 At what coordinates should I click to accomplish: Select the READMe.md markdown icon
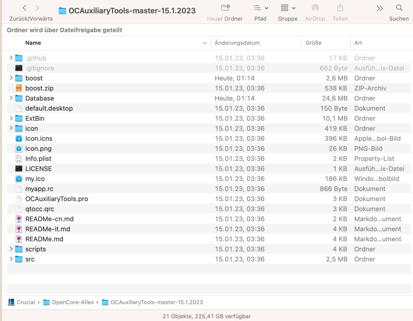pos(19,239)
